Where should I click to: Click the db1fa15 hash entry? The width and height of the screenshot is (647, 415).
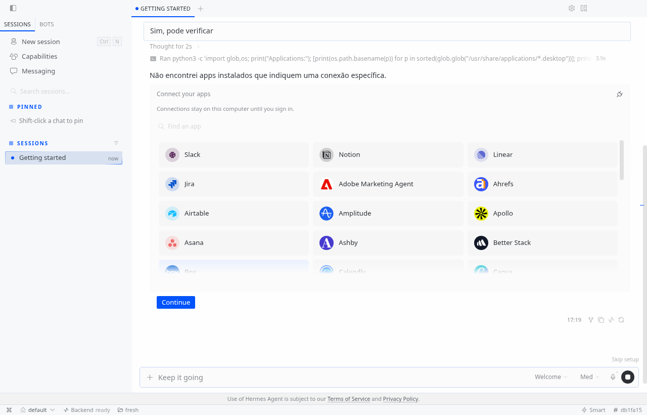[627, 410]
